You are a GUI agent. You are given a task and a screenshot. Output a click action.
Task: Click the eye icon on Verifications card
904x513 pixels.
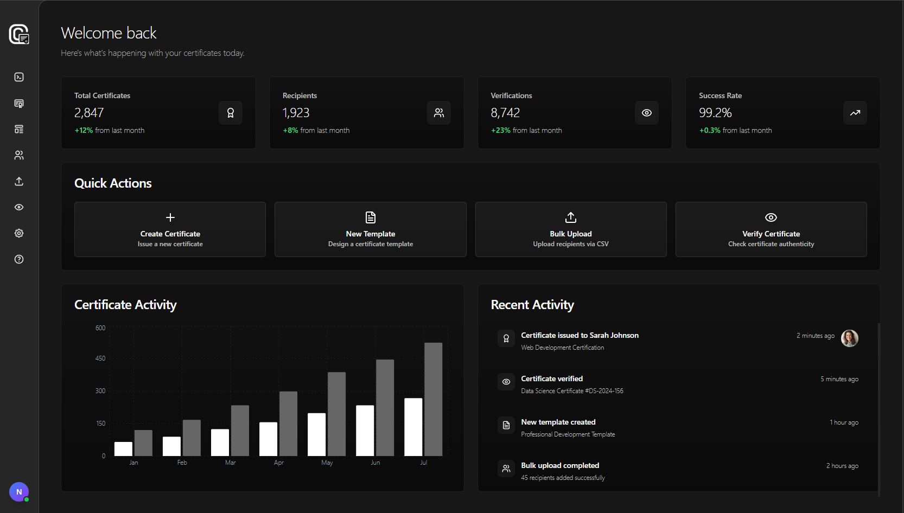[647, 113]
